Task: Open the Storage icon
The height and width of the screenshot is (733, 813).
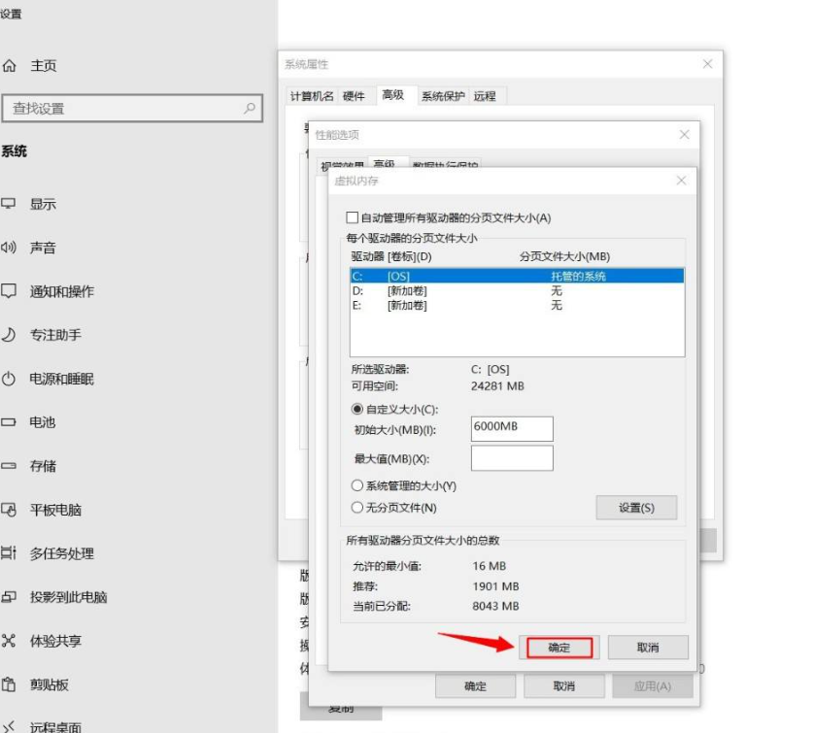Action: tap(9, 465)
